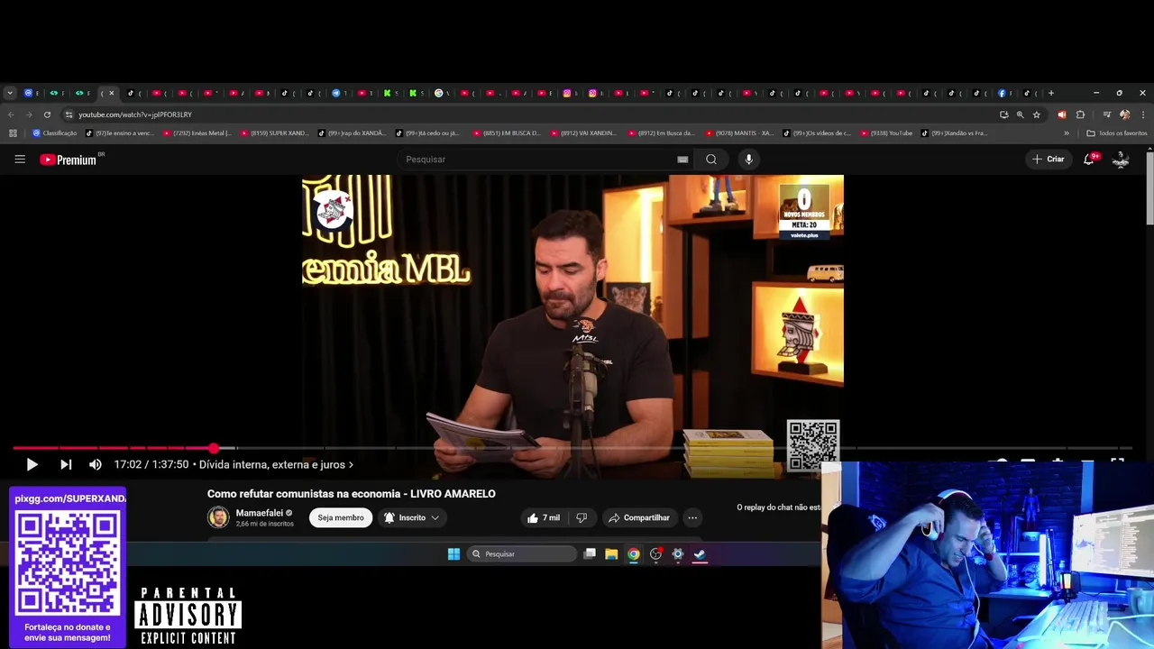Open Windows Start menu
Viewport: 1154px width, 649px height.
453,554
